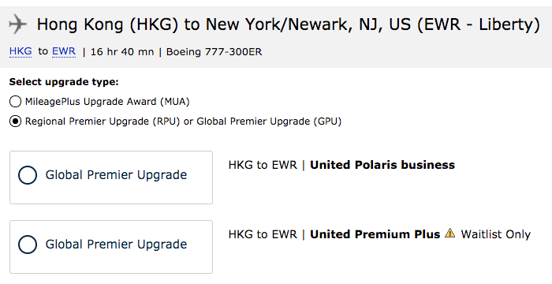Choose the Global Premier Upgrade radio for Polaris business
This screenshot has width=552, height=284.
pos(28,175)
